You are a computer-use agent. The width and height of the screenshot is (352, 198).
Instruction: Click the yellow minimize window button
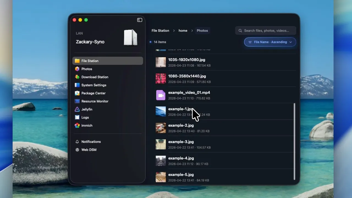click(x=80, y=20)
